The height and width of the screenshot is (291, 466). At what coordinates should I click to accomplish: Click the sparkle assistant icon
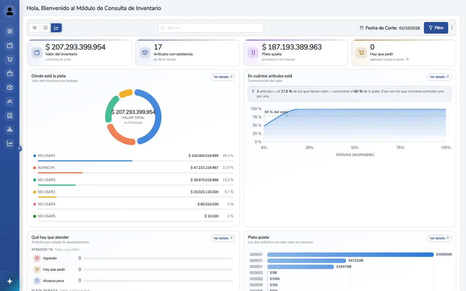(10, 281)
